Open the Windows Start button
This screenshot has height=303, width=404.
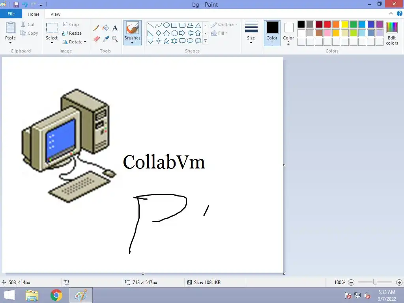9,295
